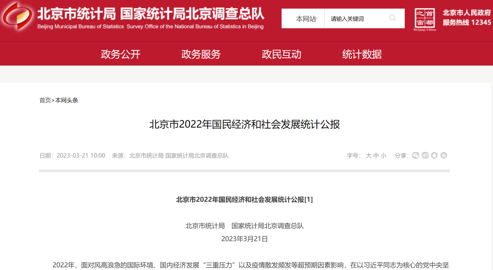Click the Beijing Statistics Bureau logo
Viewport: 493px width, 270px height.
coord(17,16)
